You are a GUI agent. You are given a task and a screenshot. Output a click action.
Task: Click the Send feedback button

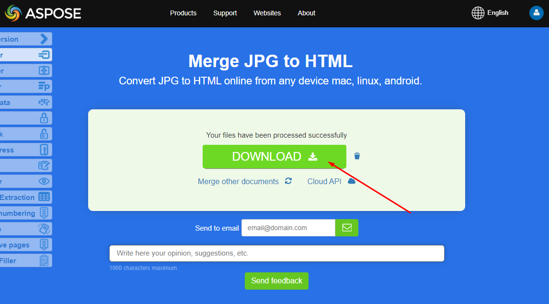click(276, 281)
